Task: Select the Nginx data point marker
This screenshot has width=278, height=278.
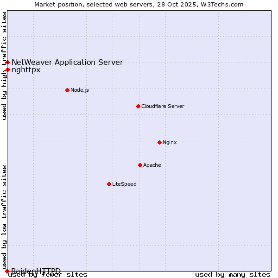Action: [x=159, y=142]
